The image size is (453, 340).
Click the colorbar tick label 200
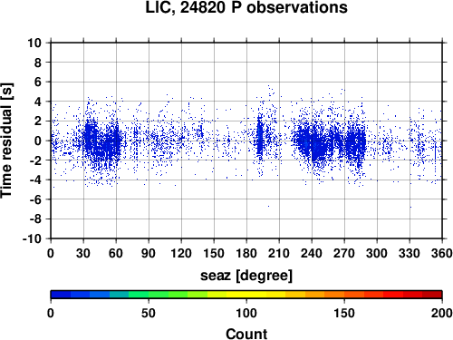click(442, 313)
